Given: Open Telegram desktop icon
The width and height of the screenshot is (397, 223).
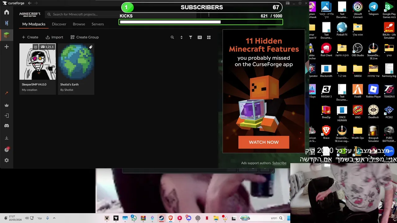Looking at the screenshot, I should 373,9.
